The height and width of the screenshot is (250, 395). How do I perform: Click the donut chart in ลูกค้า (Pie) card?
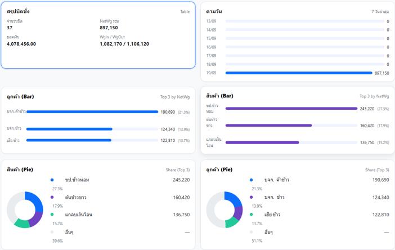click(225, 210)
